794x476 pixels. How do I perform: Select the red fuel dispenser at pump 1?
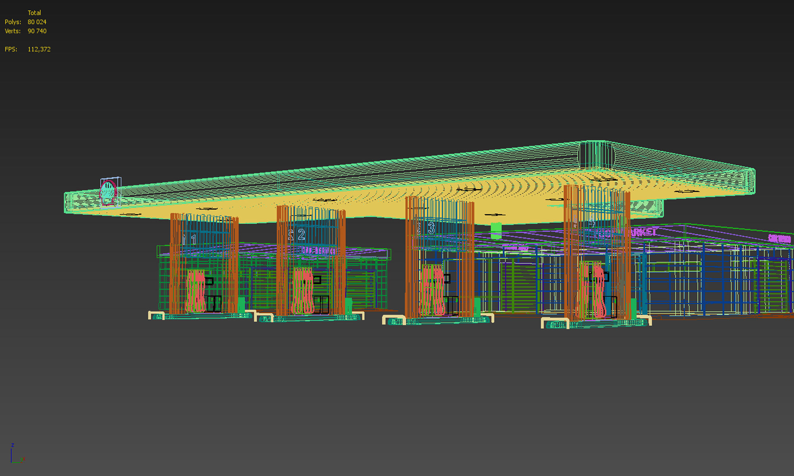(196, 291)
